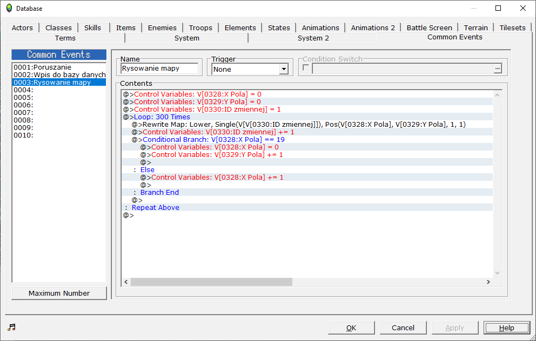
Task: Click the music note icon at bottom left
Action: click(x=12, y=328)
